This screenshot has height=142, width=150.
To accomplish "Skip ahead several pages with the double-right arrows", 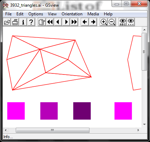I will coord(74,22).
